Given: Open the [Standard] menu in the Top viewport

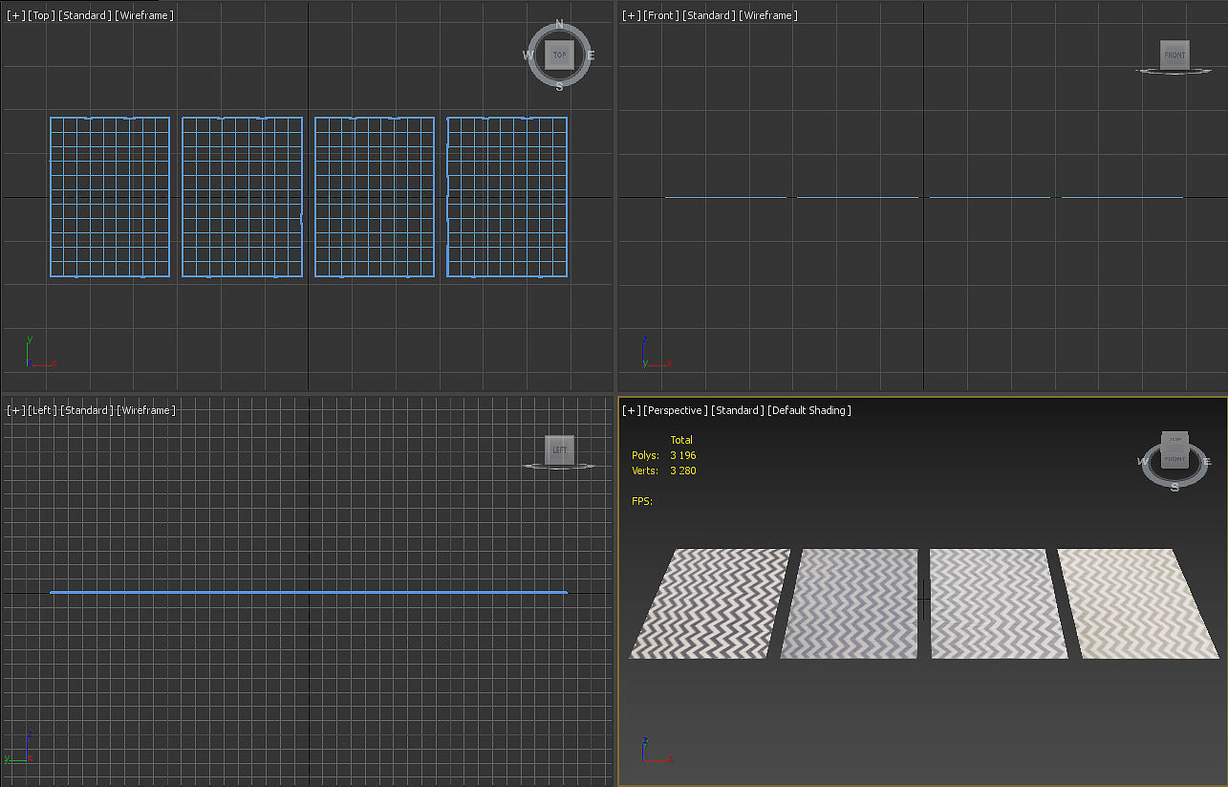Looking at the screenshot, I should click(85, 15).
